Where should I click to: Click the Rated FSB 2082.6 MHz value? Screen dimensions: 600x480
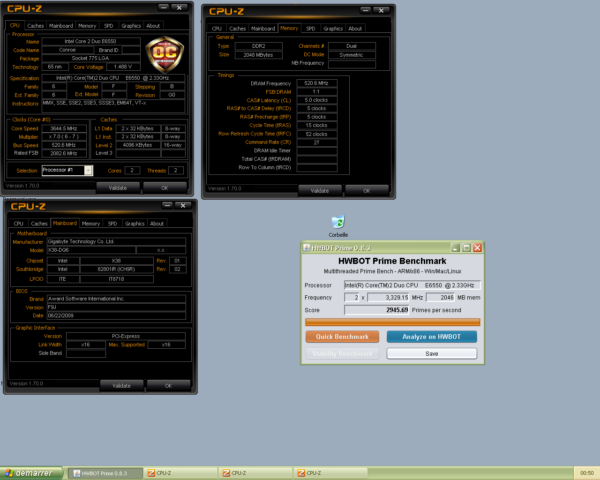(x=64, y=153)
